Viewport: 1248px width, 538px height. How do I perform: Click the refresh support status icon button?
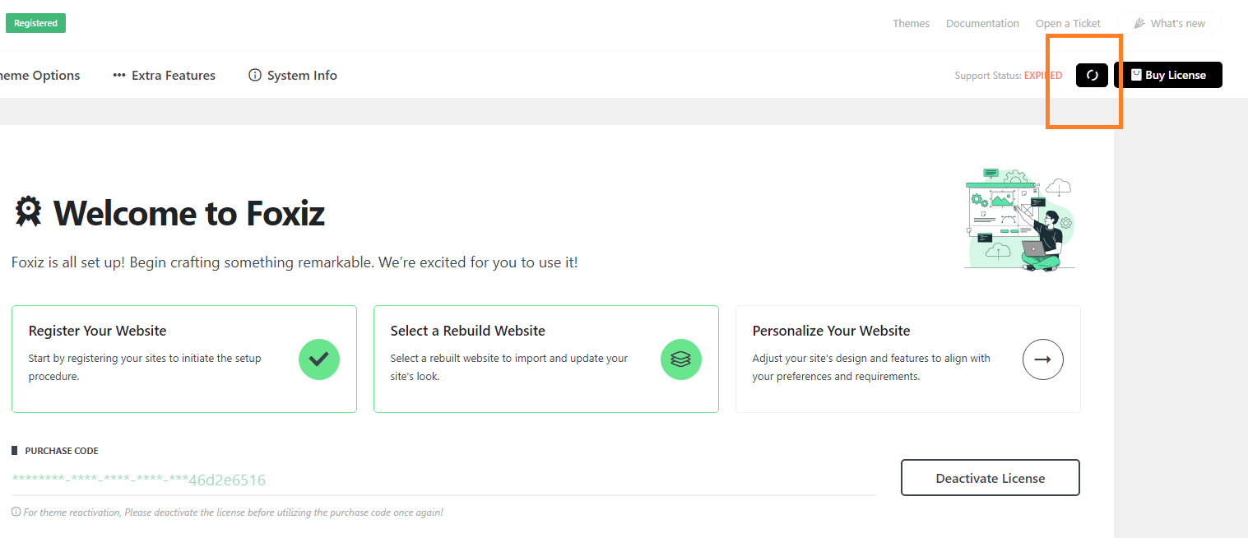click(x=1092, y=75)
